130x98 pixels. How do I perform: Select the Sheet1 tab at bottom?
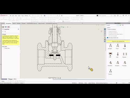click(10, 79)
